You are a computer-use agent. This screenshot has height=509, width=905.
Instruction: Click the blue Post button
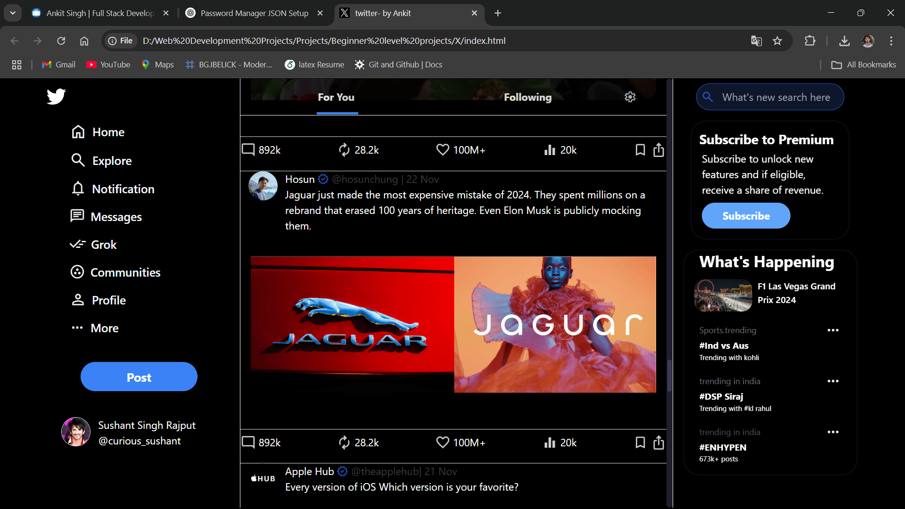[x=139, y=377]
